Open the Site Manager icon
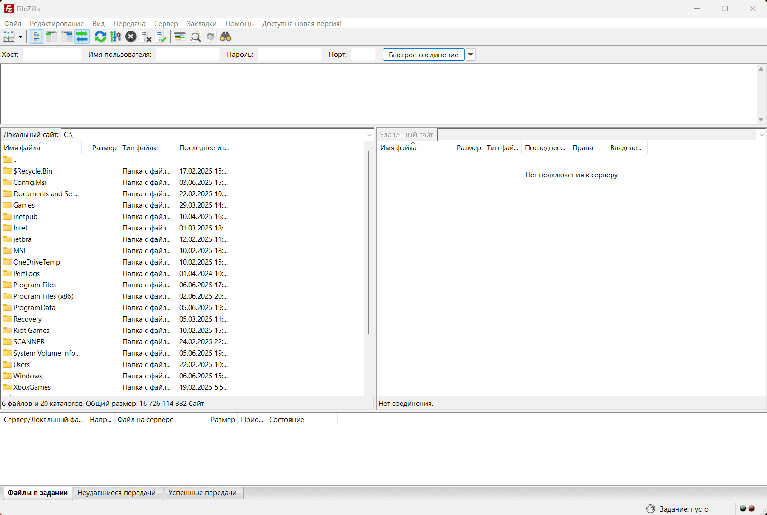This screenshot has height=515, width=767. tap(9, 37)
